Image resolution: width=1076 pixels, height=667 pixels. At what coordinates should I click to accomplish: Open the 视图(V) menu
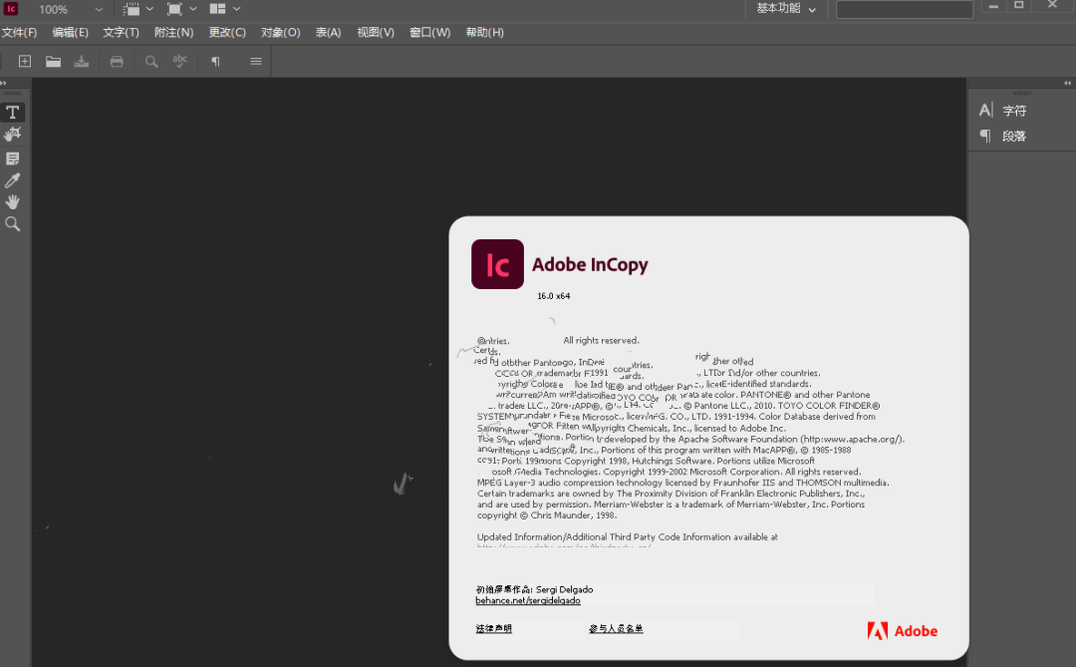pos(376,32)
